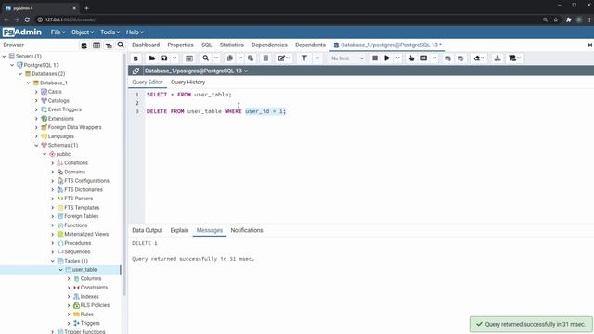Open the Tools menu
The width and height of the screenshot is (594, 334).
tap(110, 32)
